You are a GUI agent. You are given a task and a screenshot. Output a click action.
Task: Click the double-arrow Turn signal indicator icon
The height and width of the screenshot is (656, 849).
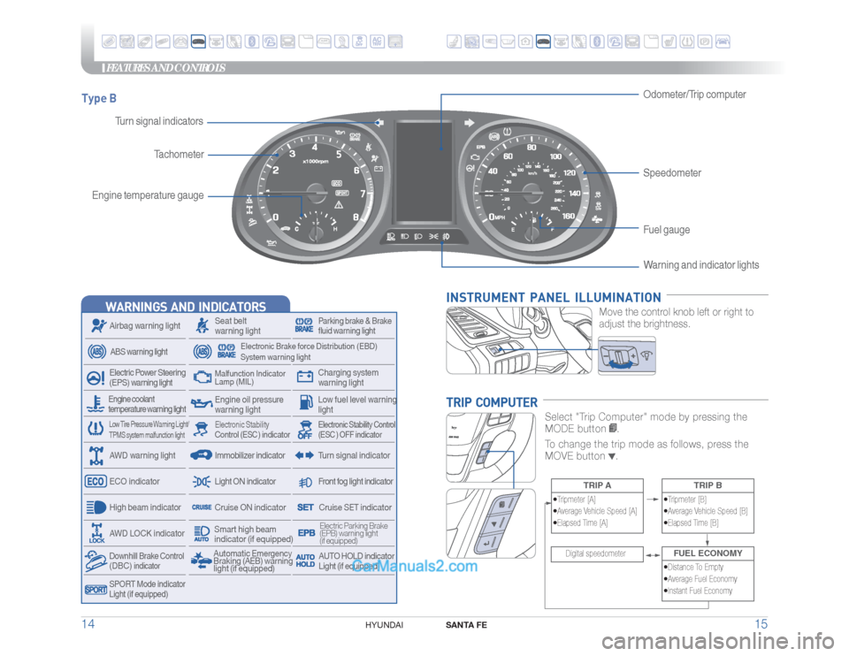(x=304, y=455)
